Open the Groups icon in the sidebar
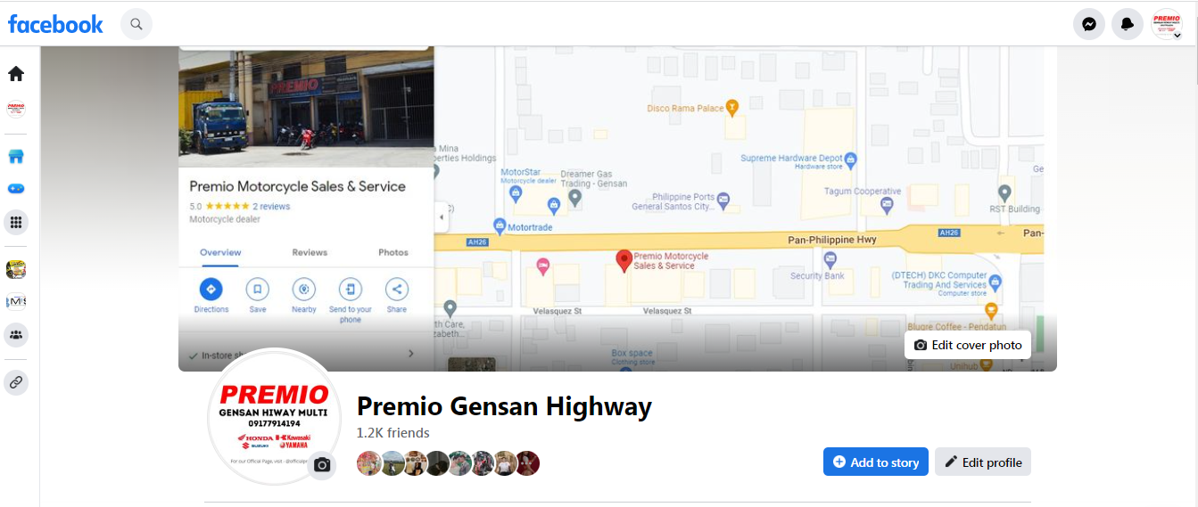 pyautogui.click(x=16, y=336)
